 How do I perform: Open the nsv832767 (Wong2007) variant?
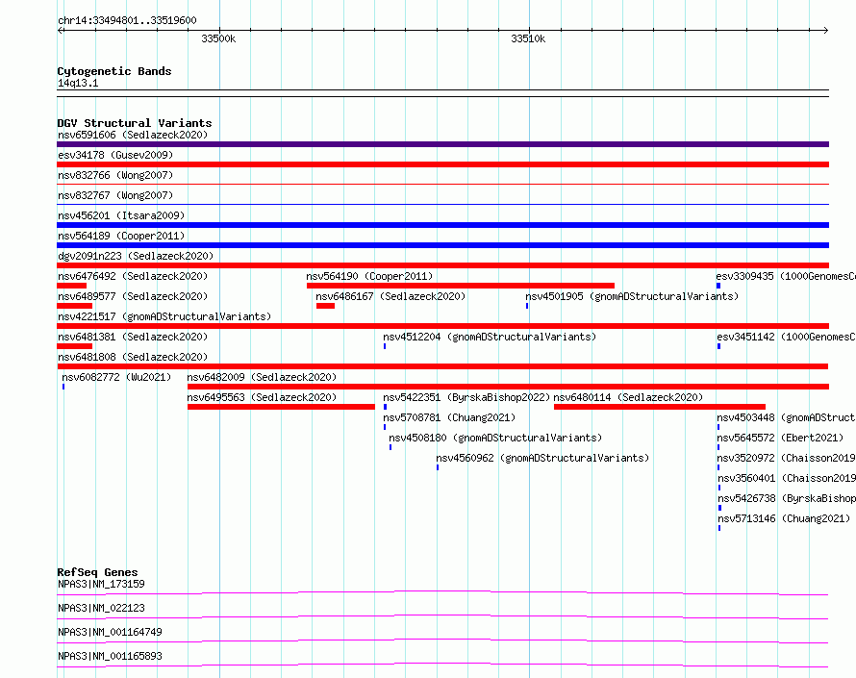[x=115, y=195]
